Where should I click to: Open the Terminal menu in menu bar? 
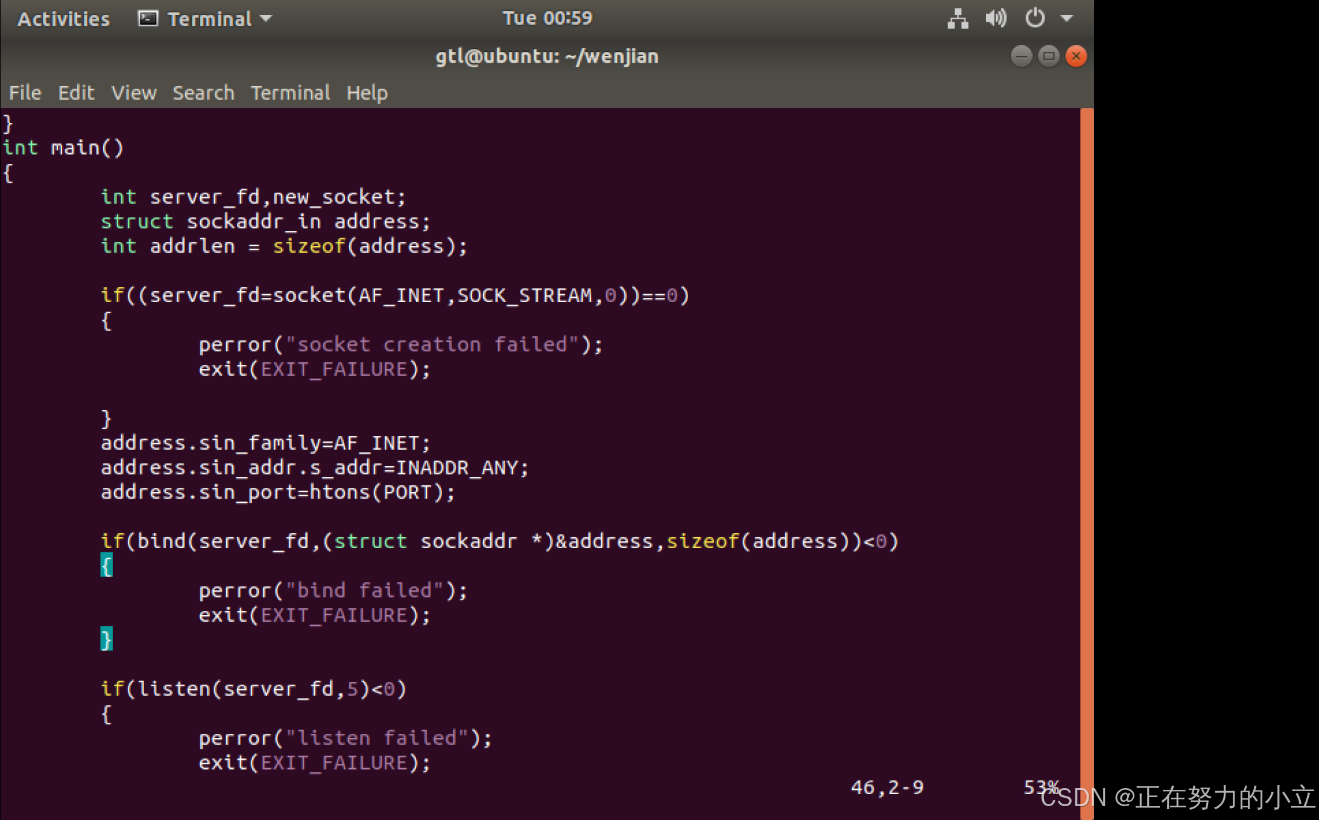pos(290,93)
